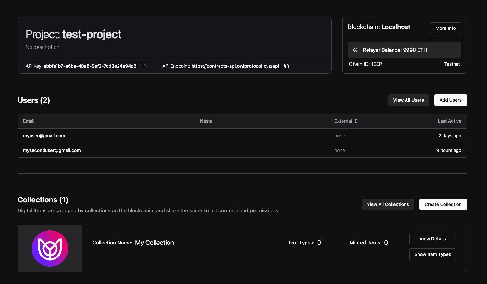487x284 pixels.
Task: Click the copy icon beside API Endpoint
Action: click(286, 66)
